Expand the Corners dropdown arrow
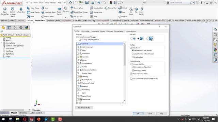This screenshot has width=218, height=122. 66,18
